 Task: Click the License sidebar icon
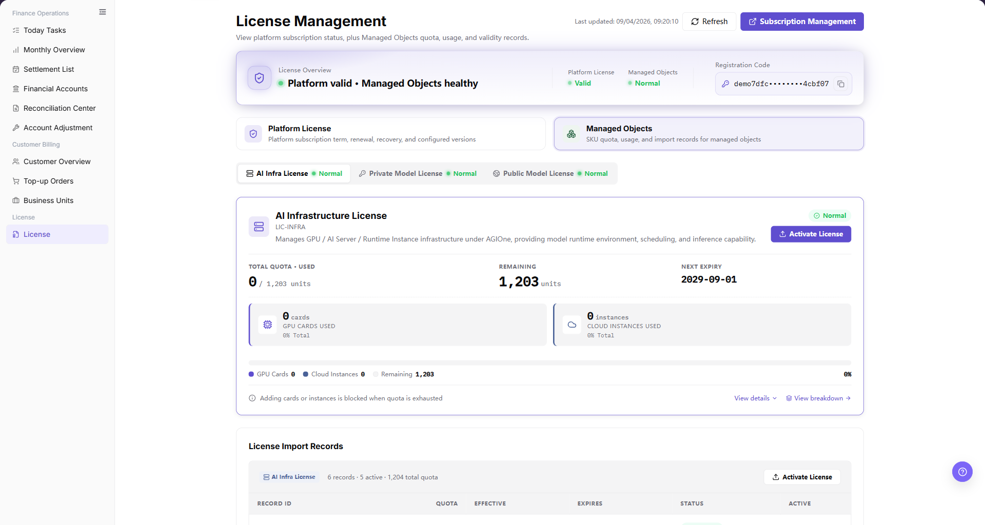pos(16,234)
